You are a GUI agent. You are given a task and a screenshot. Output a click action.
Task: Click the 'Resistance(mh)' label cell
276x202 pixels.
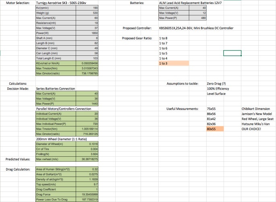pyautogui.click(x=56, y=23)
